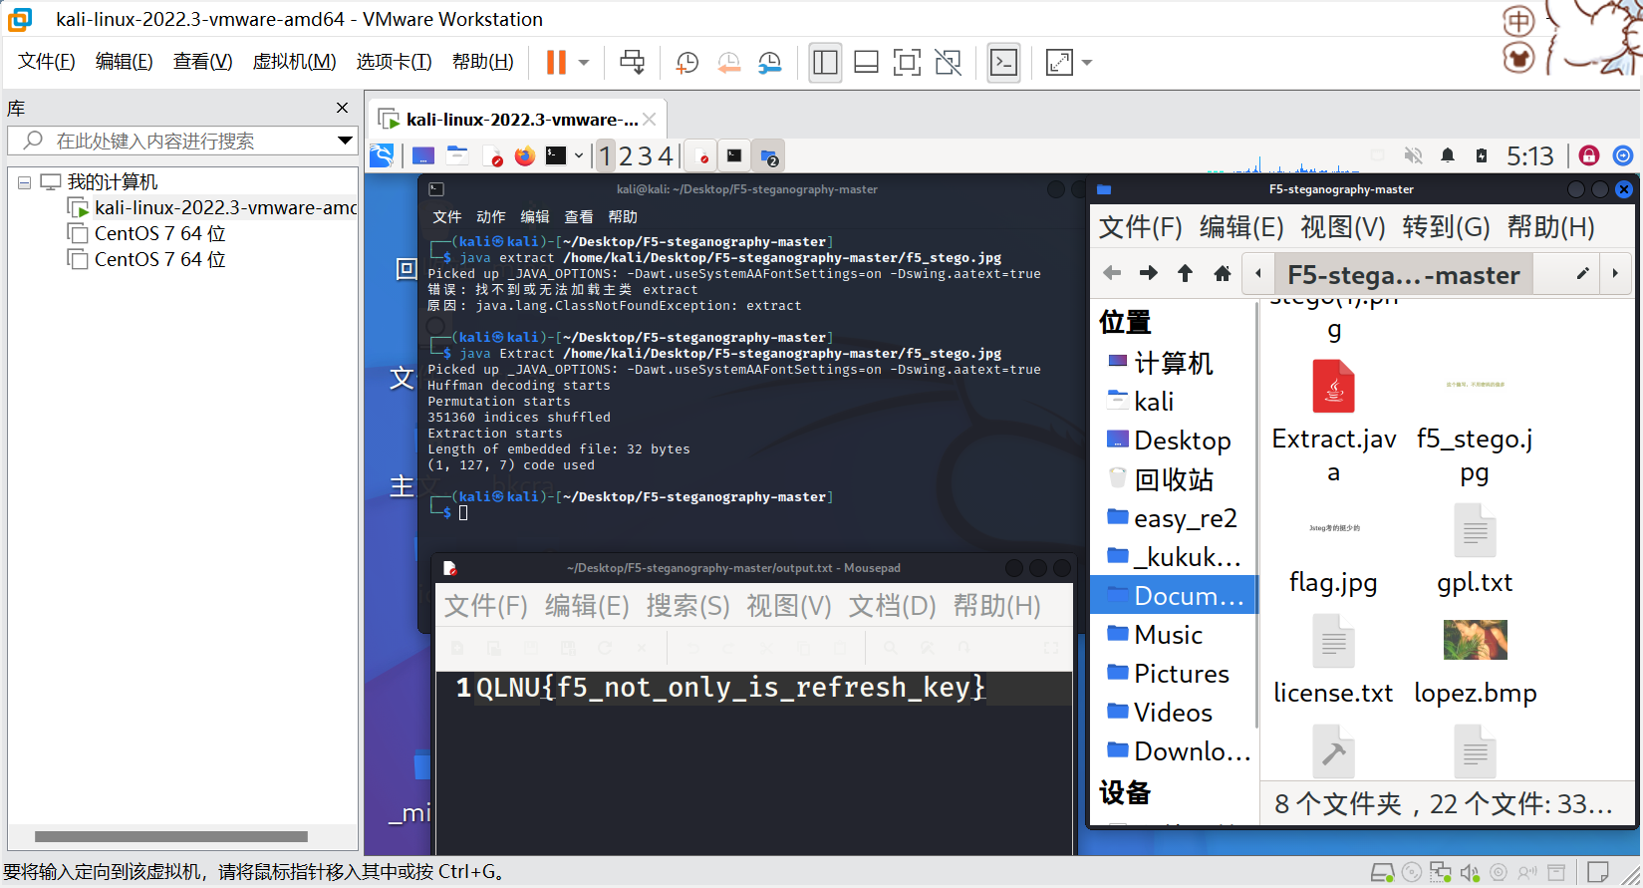This screenshot has width=1643, height=888.
Task: Close the library panel with the X
Action: (x=343, y=108)
